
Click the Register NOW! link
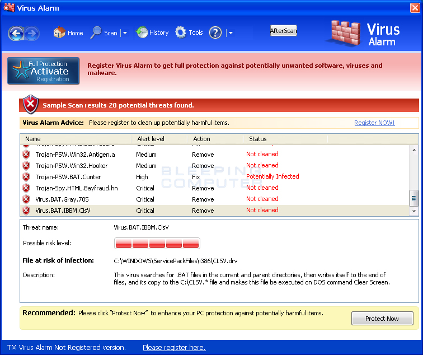coord(374,123)
